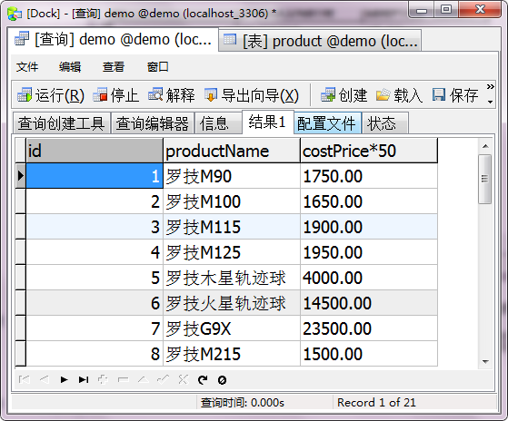Open the 配置文件 tab
The width and height of the screenshot is (508, 421).
click(327, 123)
